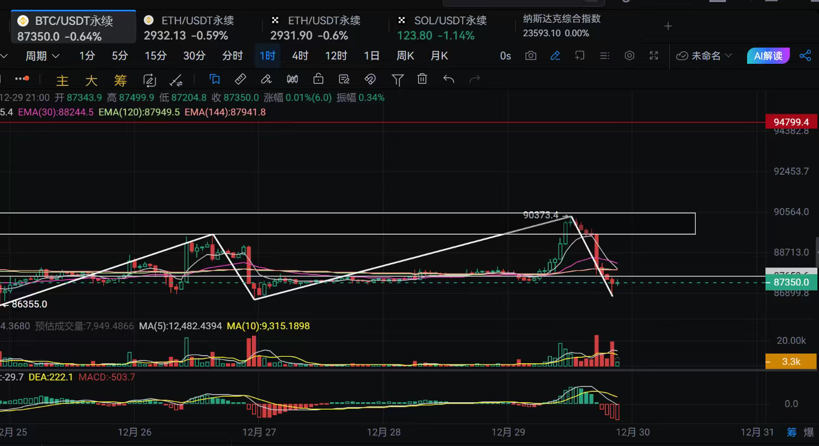Expand the 周期 period dropdown
819x446 pixels.
click(42, 56)
